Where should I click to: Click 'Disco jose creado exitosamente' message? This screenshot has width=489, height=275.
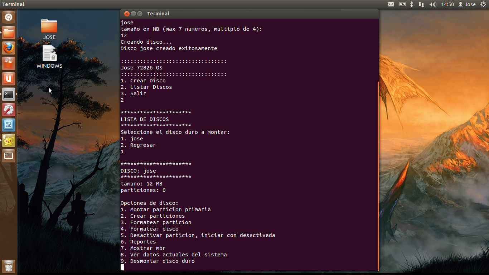tap(169, 48)
